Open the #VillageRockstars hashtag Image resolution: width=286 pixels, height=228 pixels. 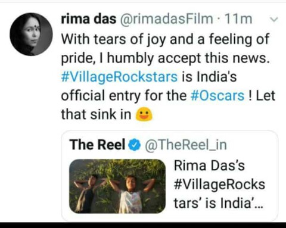coord(119,77)
